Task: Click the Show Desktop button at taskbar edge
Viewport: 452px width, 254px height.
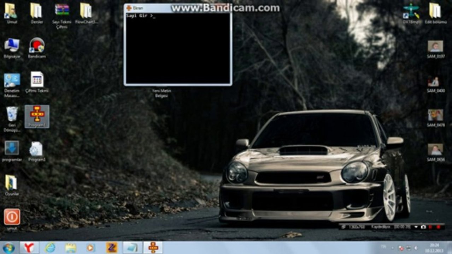Action: click(x=450, y=248)
